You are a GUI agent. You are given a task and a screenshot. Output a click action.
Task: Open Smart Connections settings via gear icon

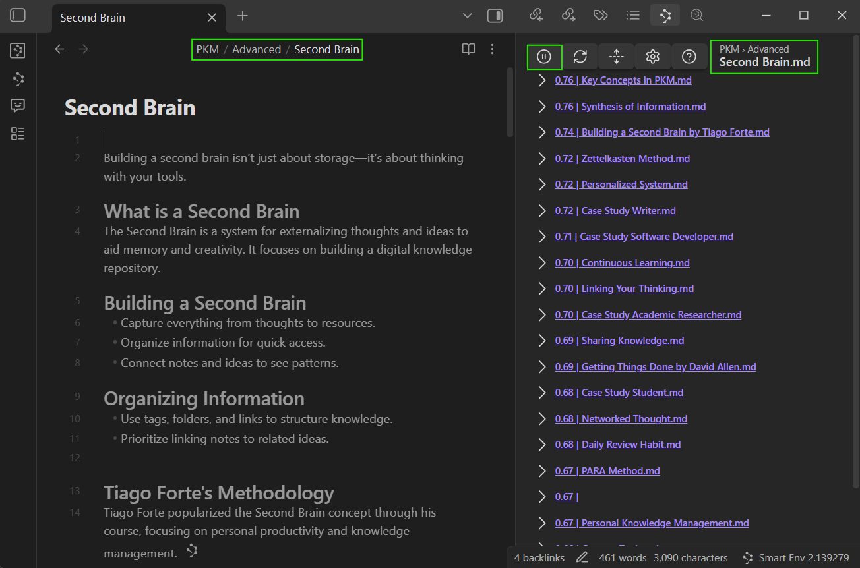(x=653, y=57)
